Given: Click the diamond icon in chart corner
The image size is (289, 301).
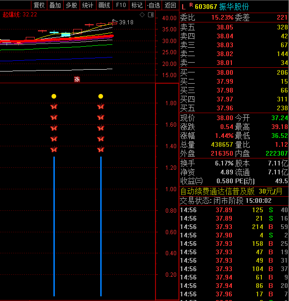Looking at the screenshot, I should [x=142, y=14].
